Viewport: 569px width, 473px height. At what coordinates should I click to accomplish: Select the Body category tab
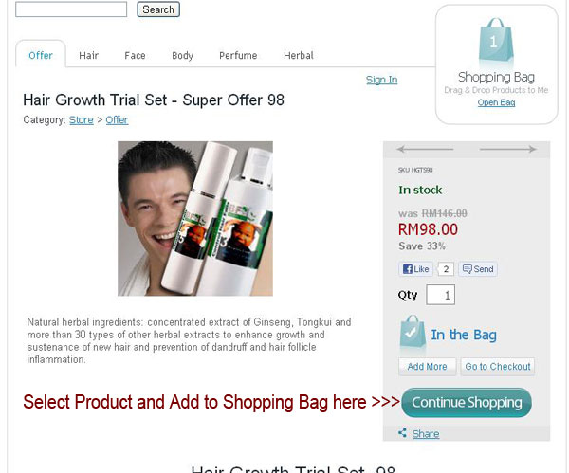(182, 56)
